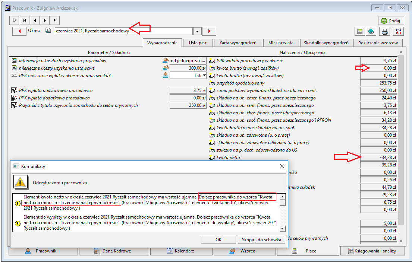Open the Karta wynagrodzeń tab

[238, 43]
